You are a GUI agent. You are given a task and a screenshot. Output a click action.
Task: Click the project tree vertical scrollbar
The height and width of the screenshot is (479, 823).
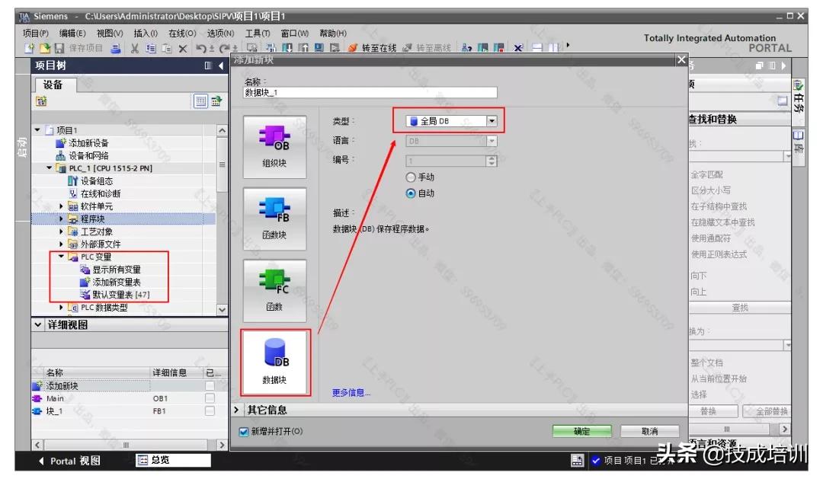pos(222,219)
